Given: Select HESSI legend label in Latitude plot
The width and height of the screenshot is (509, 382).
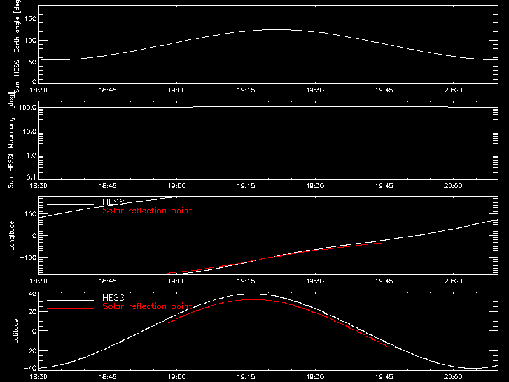Looking at the screenshot, I should tap(114, 297).
